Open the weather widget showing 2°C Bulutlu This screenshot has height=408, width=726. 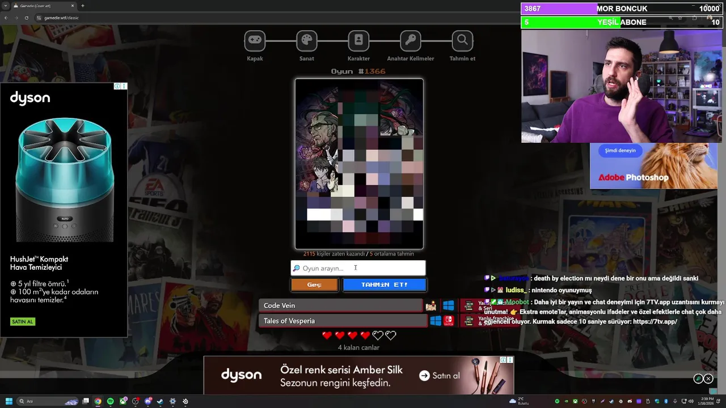pos(519,401)
